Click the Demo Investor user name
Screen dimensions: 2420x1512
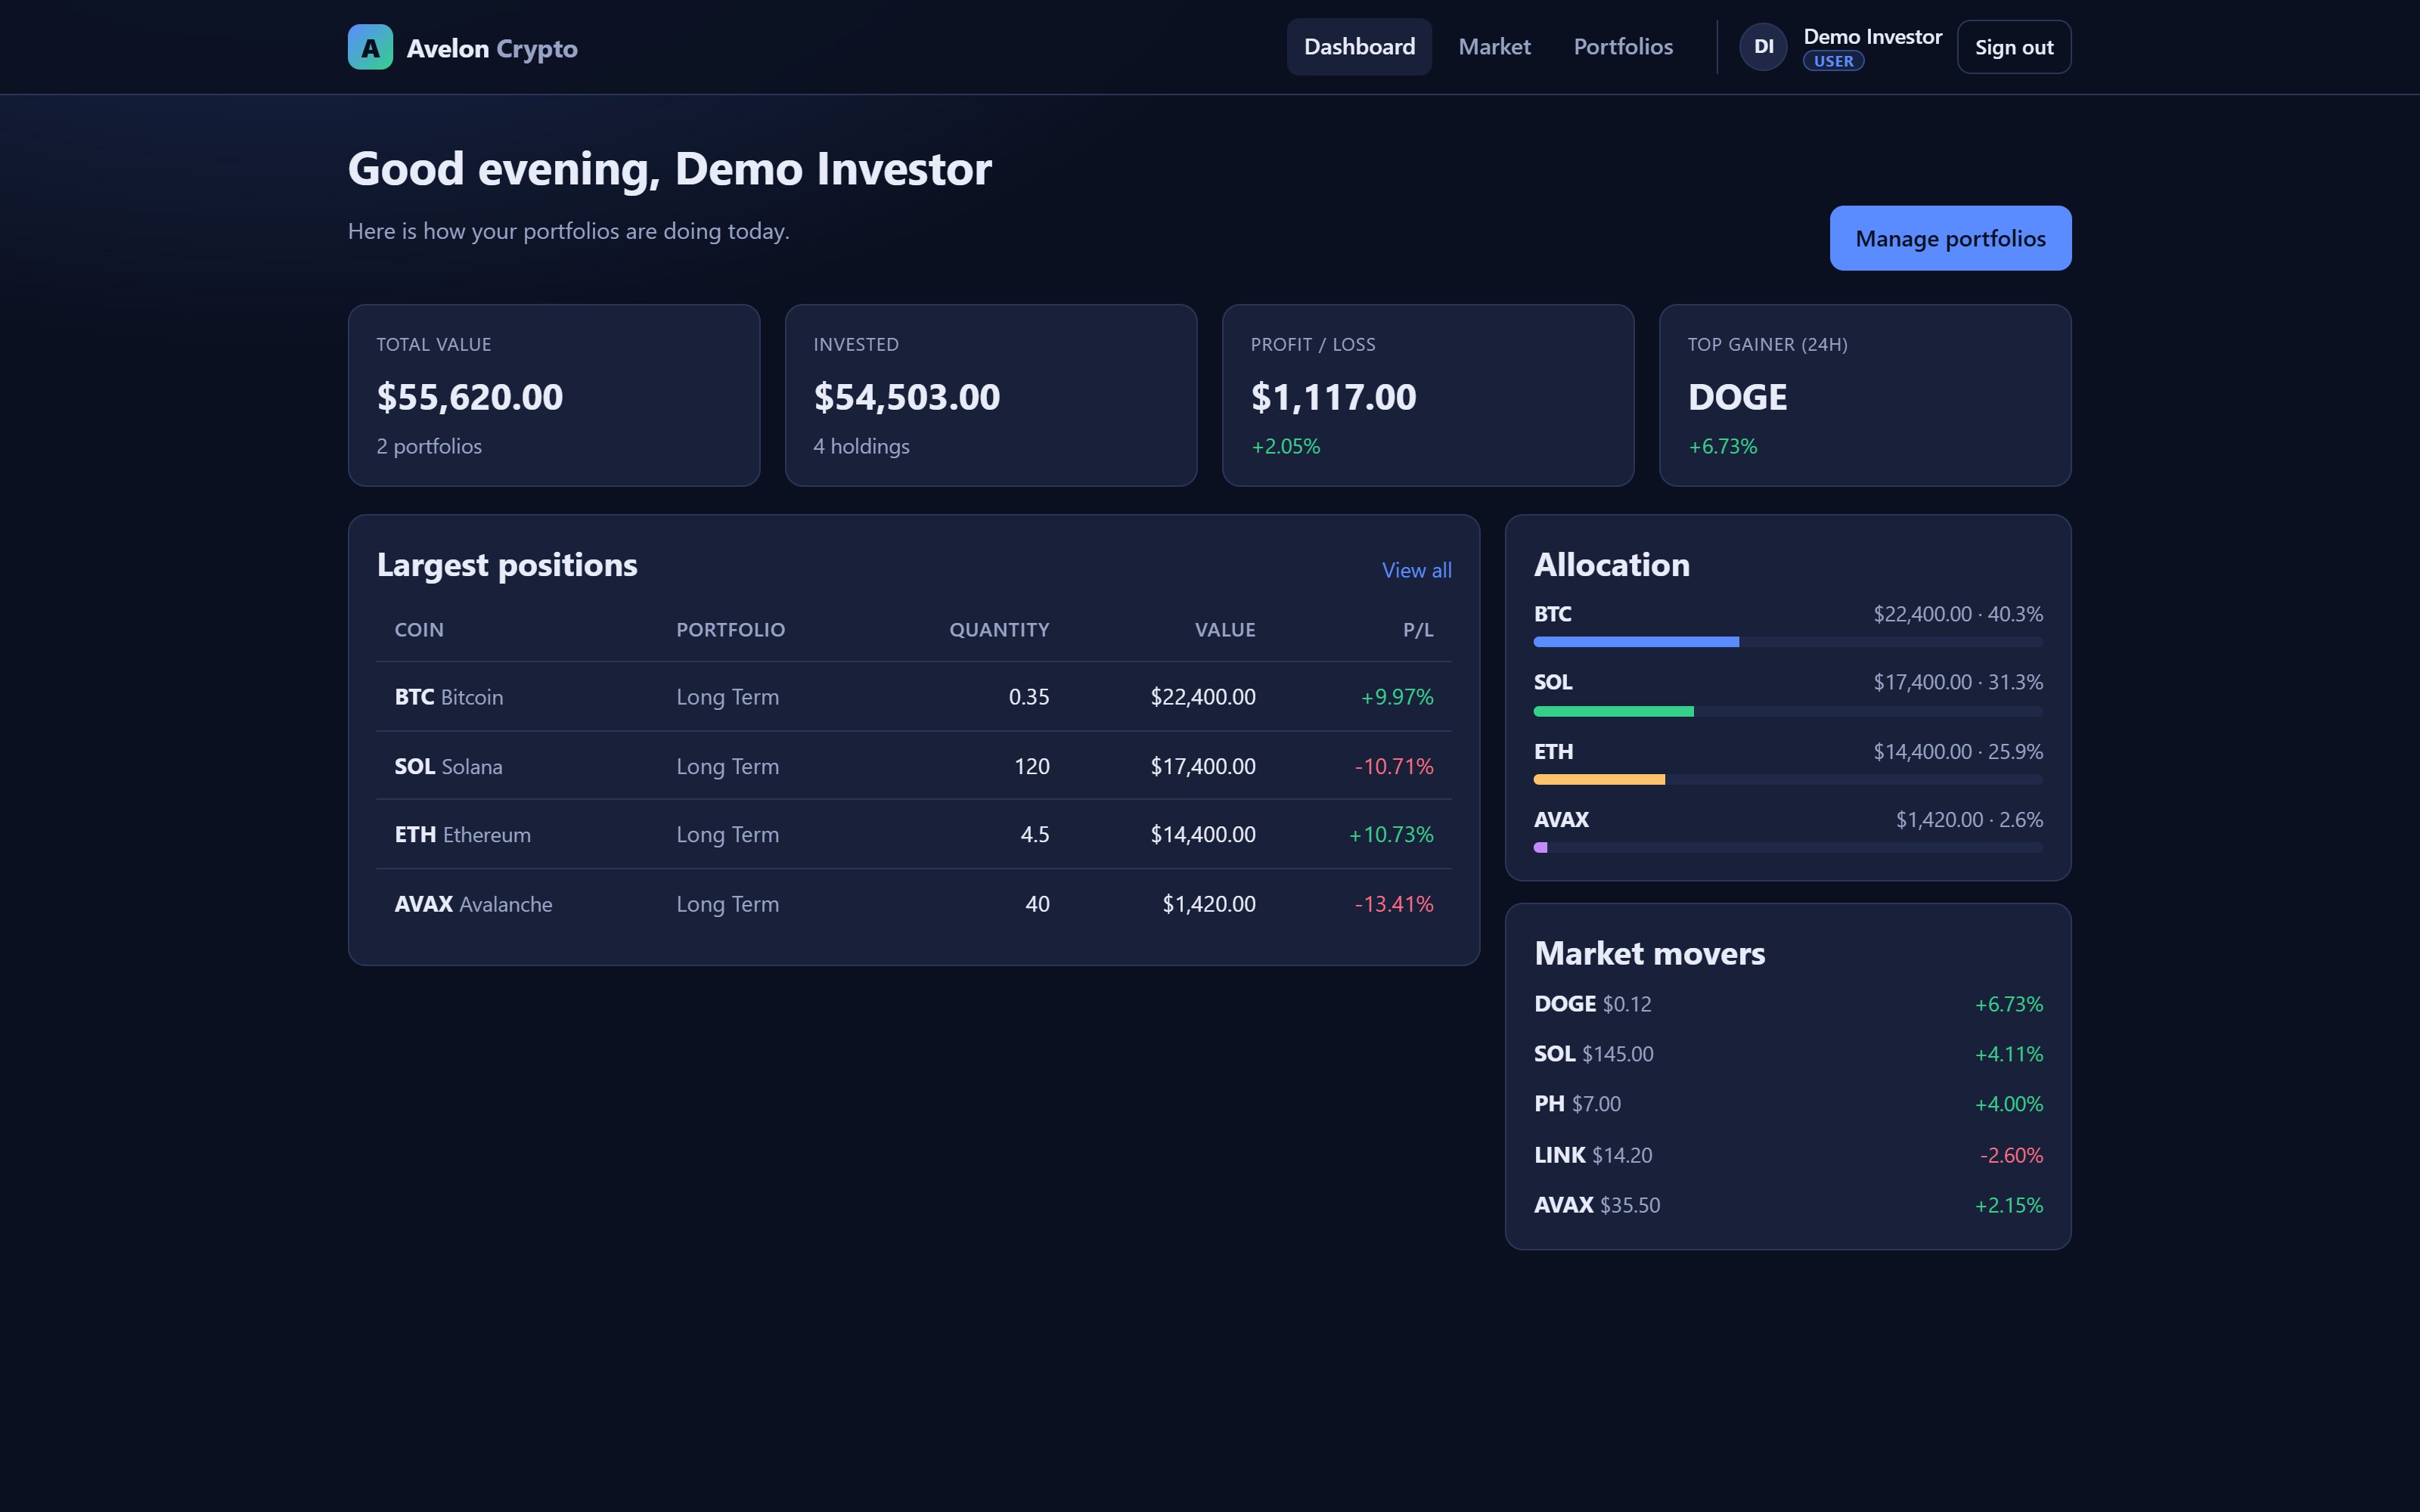click(1872, 37)
